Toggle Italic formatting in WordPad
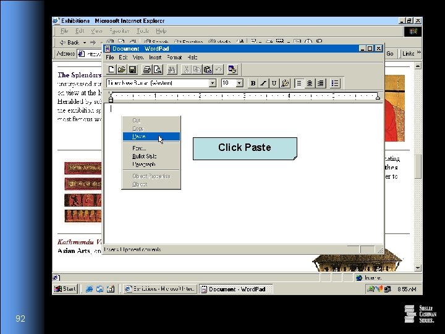The width and height of the screenshot is (445, 334). coord(263,83)
